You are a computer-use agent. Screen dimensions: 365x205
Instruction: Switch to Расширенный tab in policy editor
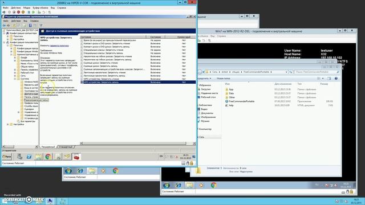(x=48, y=147)
